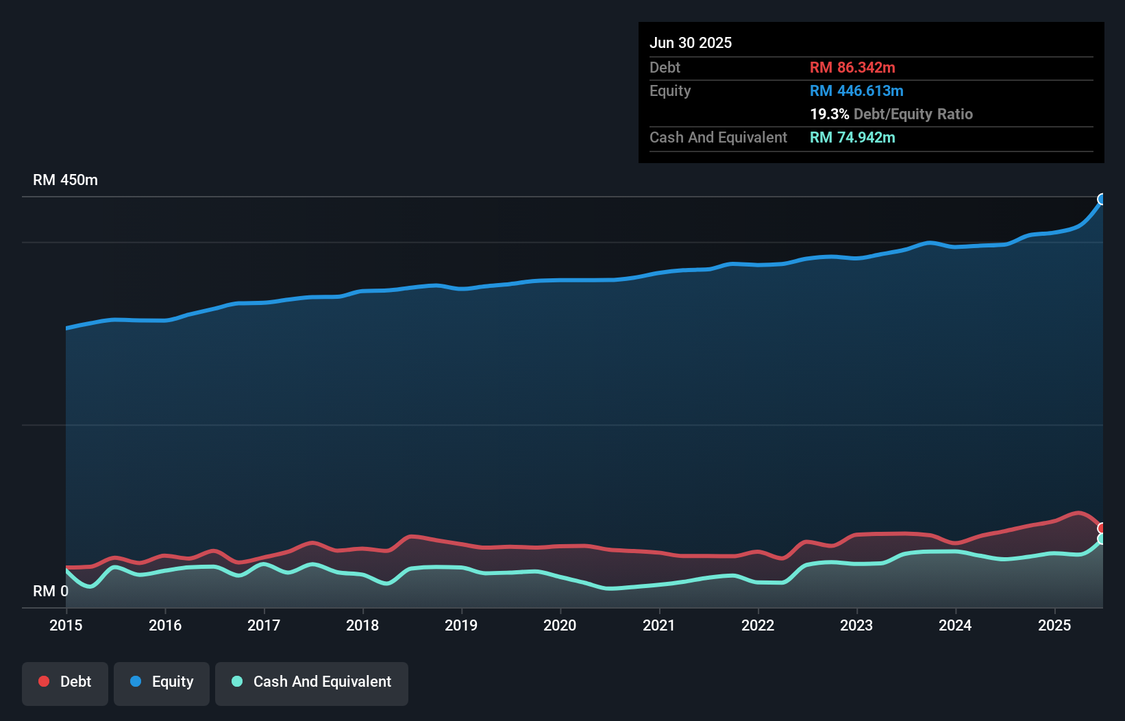1125x721 pixels.
Task: Click the Jun 30 2025 tooltip date
Action: point(691,42)
